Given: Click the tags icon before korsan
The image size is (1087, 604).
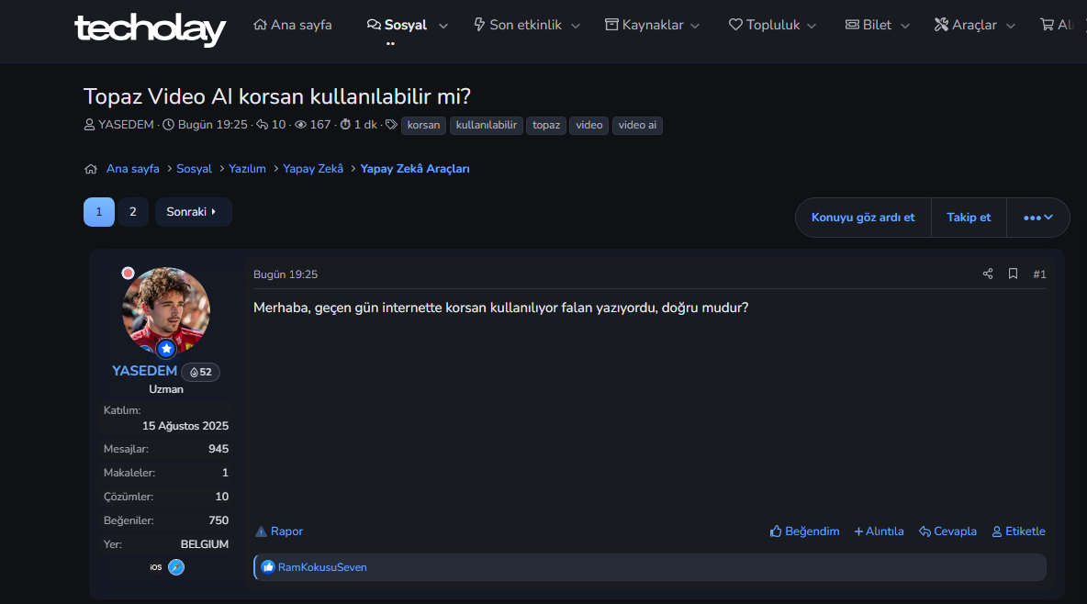Looking at the screenshot, I should click(391, 125).
